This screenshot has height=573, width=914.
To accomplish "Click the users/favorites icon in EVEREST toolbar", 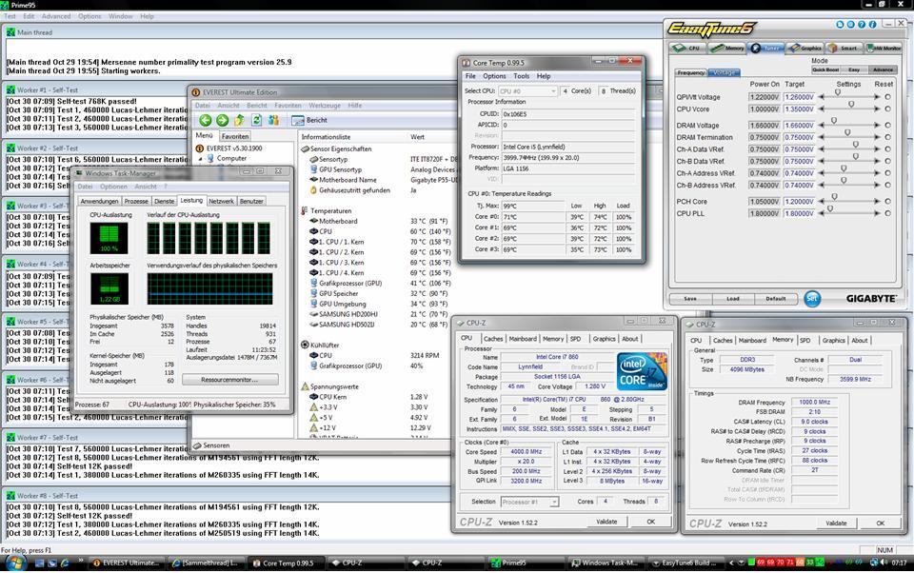I will pyautogui.click(x=273, y=120).
